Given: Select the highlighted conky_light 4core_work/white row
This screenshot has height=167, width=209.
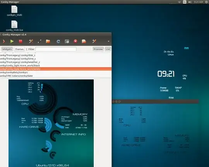Looking at the screenshot, I should [56, 69].
